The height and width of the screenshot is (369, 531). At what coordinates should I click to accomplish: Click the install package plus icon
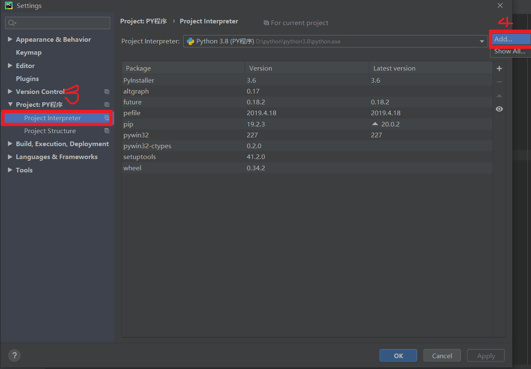coord(499,68)
